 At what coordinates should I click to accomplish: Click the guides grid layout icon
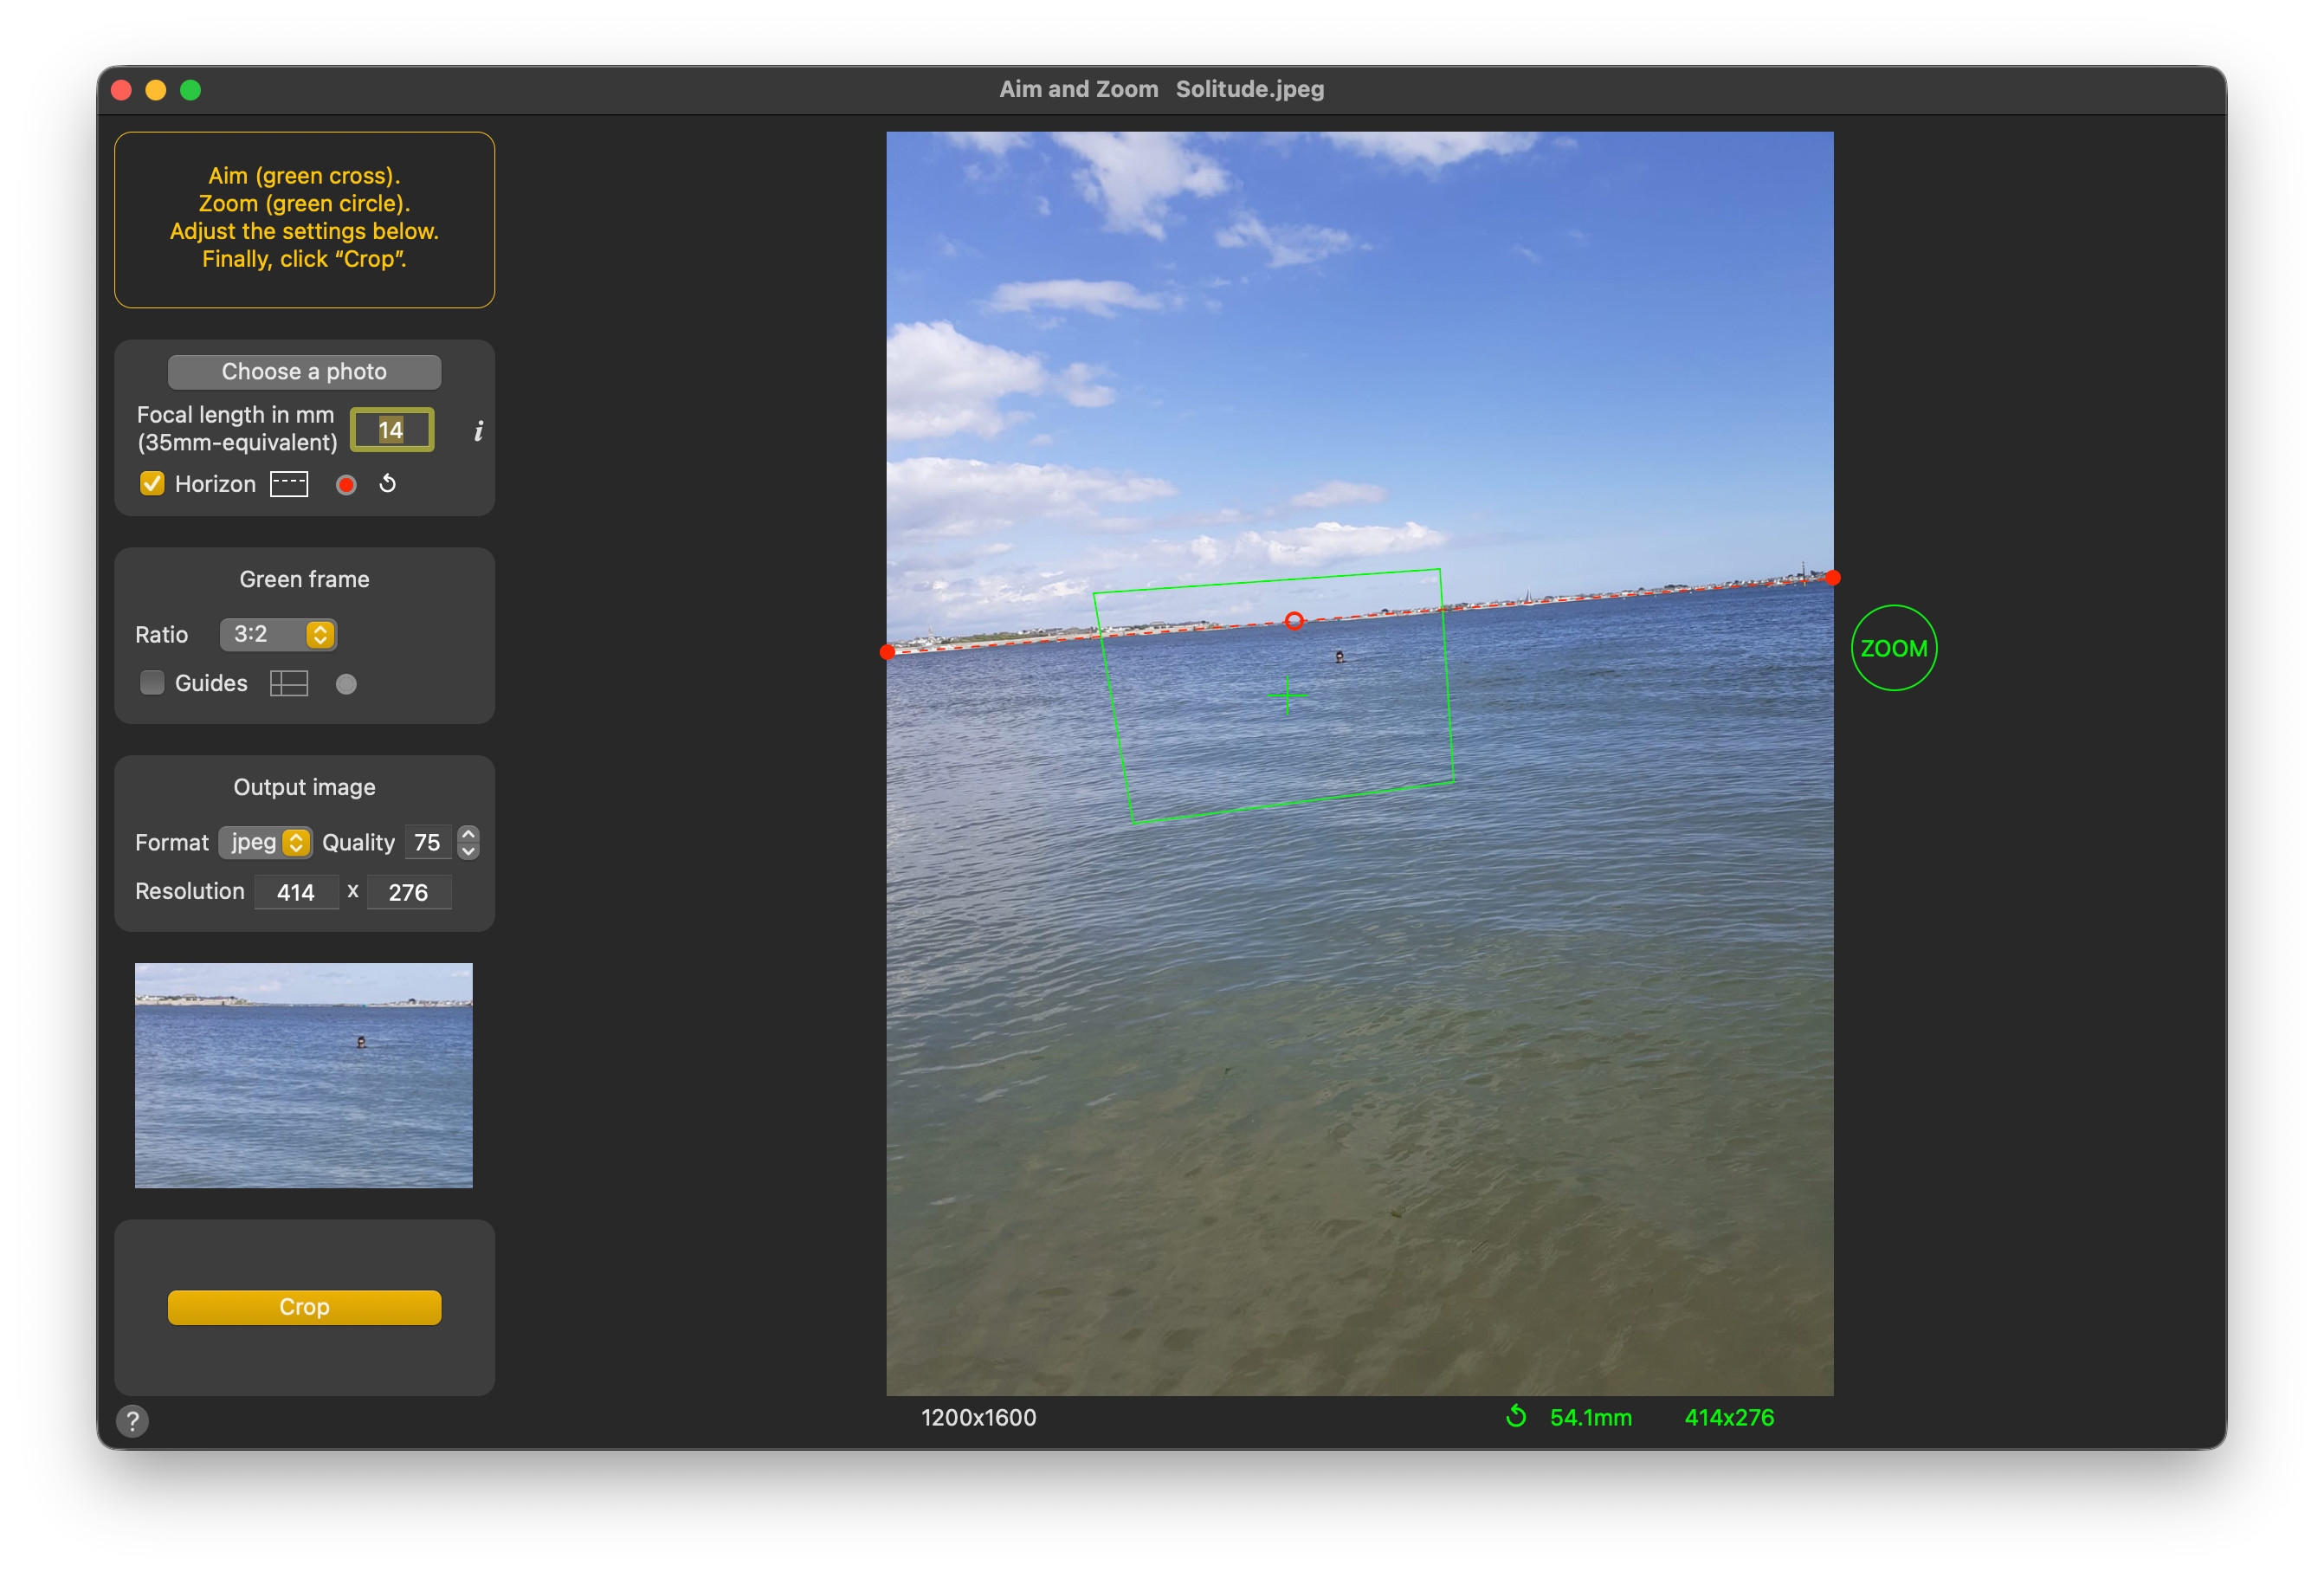[x=289, y=684]
